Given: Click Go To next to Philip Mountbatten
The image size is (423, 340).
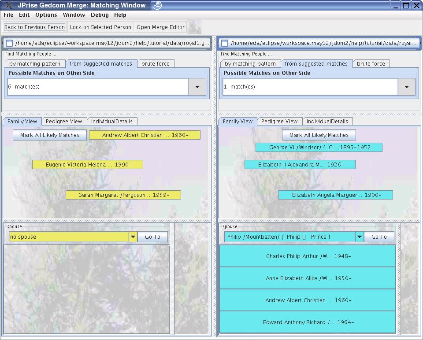Looking at the screenshot, I should pyautogui.click(x=379, y=237).
